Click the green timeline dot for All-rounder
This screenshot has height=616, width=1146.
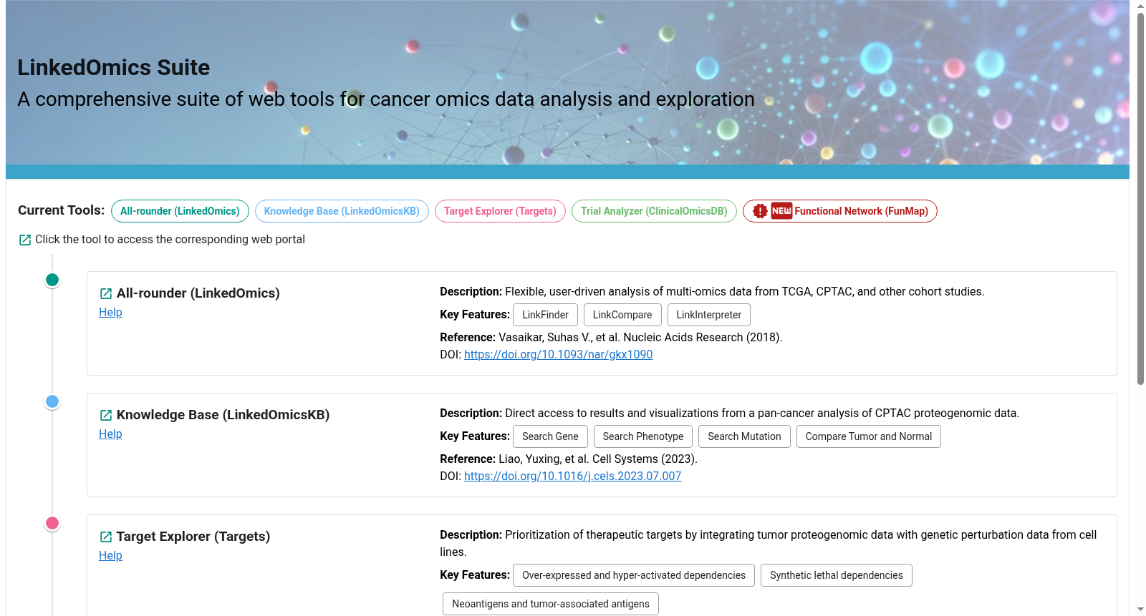point(52,280)
